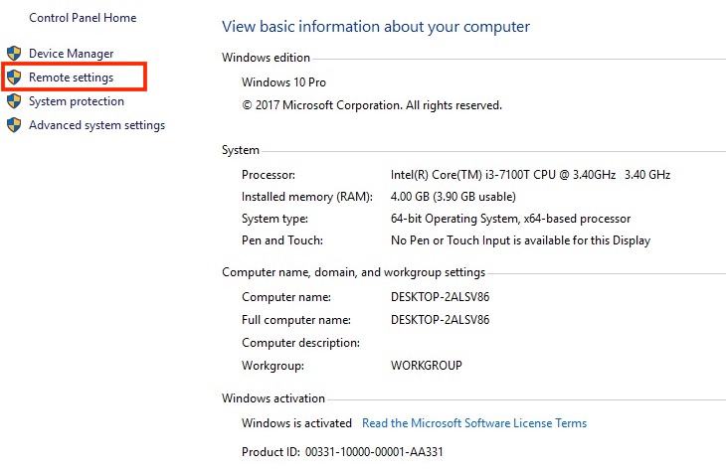Click the 'Windows edition' section header
726x473 pixels.
click(x=266, y=58)
